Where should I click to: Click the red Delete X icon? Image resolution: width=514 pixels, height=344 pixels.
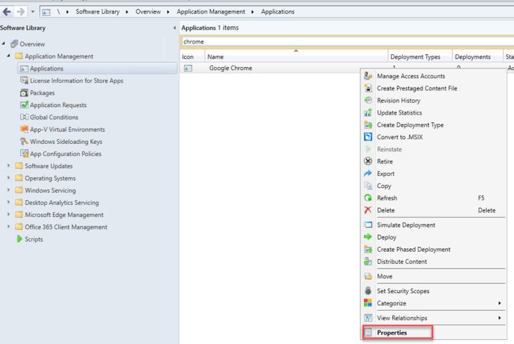368,210
